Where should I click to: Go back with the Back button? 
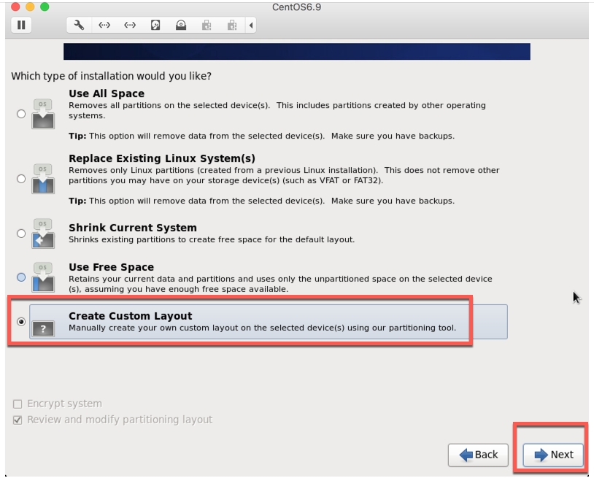pos(478,455)
